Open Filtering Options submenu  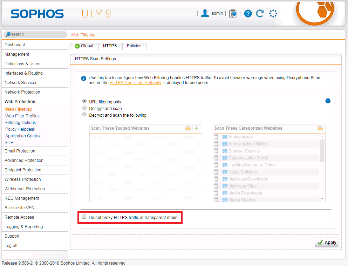click(x=21, y=123)
